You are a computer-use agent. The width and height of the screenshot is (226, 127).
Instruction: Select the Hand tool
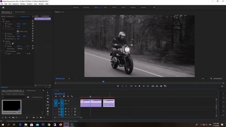tap(48, 111)
